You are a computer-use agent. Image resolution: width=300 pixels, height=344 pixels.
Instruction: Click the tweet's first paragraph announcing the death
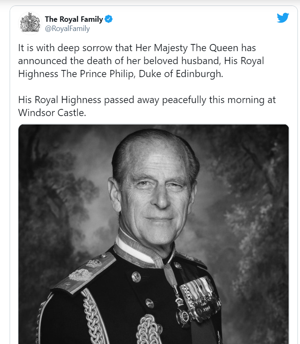(141, 61)
